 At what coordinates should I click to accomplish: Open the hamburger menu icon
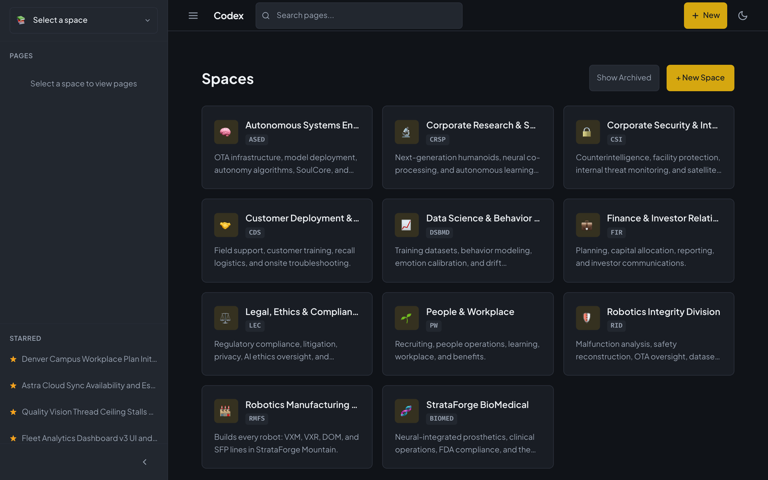(x=193, y=16)
